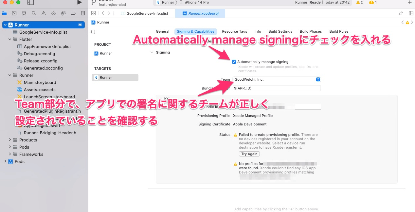Switch to Build Rules tab
415x212 pixels.
339,31
